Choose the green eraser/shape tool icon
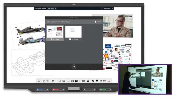The height and width of the screenshot is (99, 176). click(48, 81)
